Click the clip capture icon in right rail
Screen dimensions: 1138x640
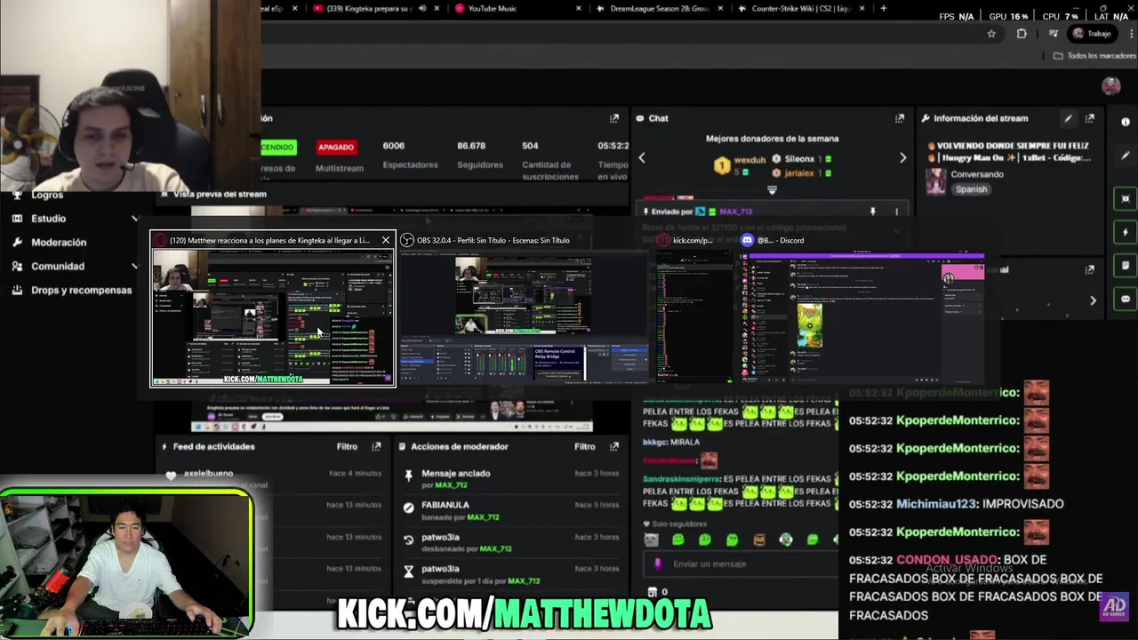1126,198
